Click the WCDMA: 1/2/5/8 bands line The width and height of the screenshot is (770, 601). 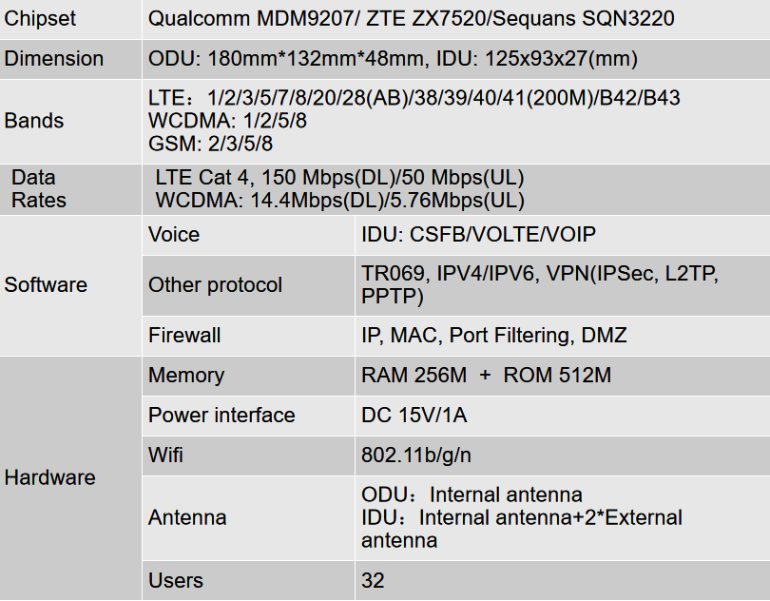click(x=227, y=121)
